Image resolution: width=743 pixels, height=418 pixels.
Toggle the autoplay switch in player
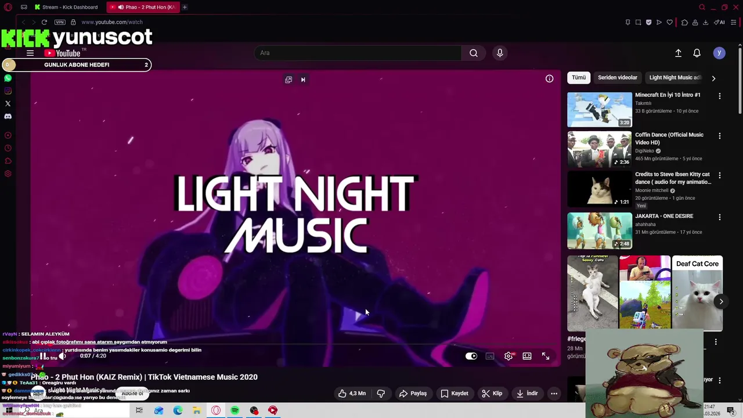coord(471,356)
